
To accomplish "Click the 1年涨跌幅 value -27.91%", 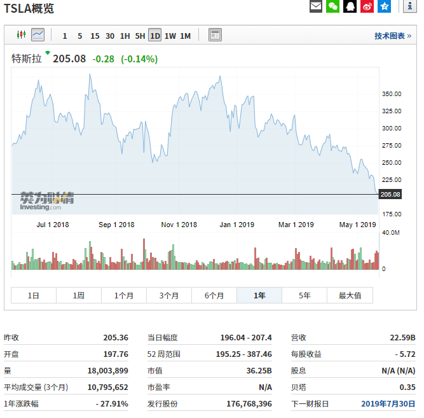I will point(112,403).
